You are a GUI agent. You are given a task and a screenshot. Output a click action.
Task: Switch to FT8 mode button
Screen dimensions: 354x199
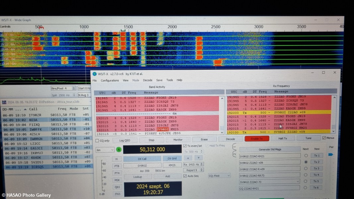(x=117, y=166)
